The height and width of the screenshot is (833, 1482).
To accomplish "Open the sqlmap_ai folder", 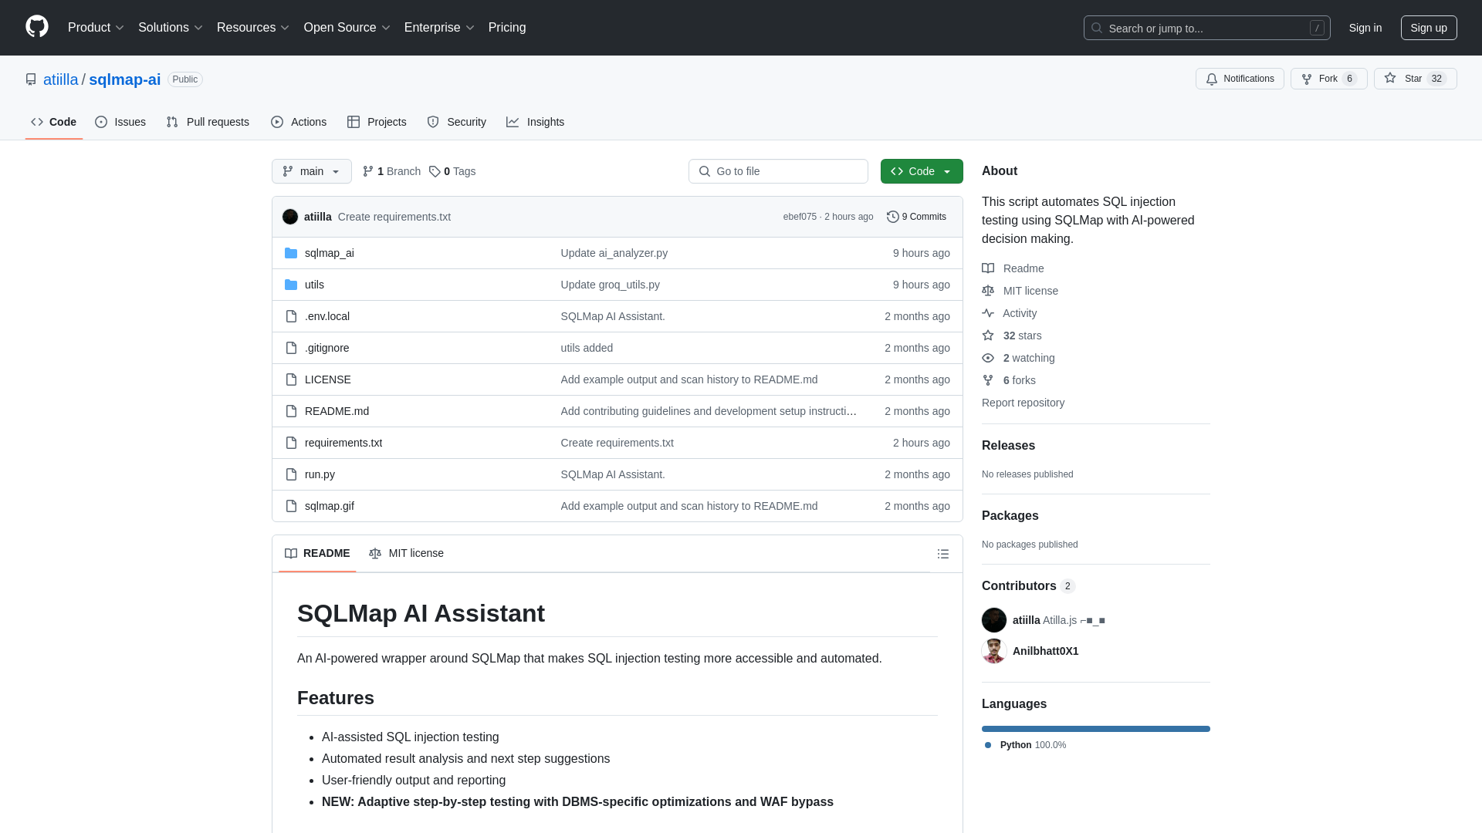I will click(x=330, y=253).
